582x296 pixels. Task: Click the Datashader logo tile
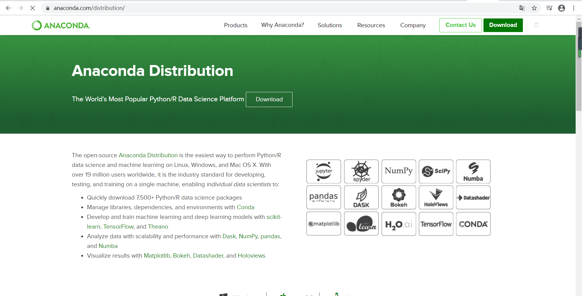[x=473, y=197]
